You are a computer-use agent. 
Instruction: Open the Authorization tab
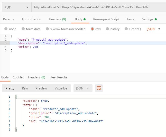click(31, 19)
